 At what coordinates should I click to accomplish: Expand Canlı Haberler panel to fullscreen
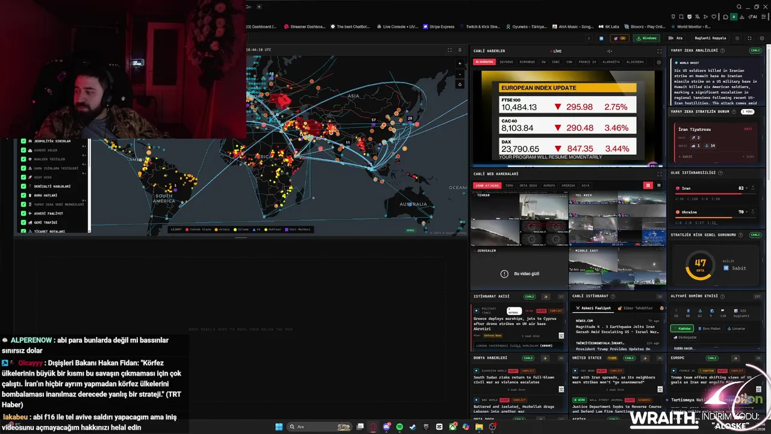659,51
